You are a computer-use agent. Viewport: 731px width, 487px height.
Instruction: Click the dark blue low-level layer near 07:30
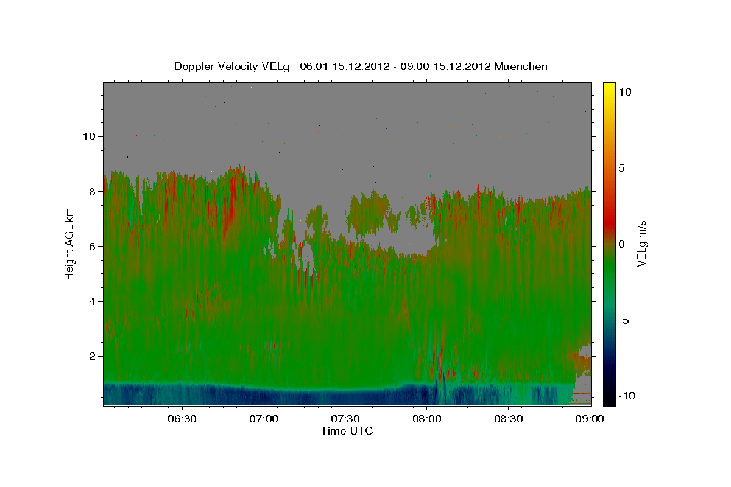click(345, 397)
